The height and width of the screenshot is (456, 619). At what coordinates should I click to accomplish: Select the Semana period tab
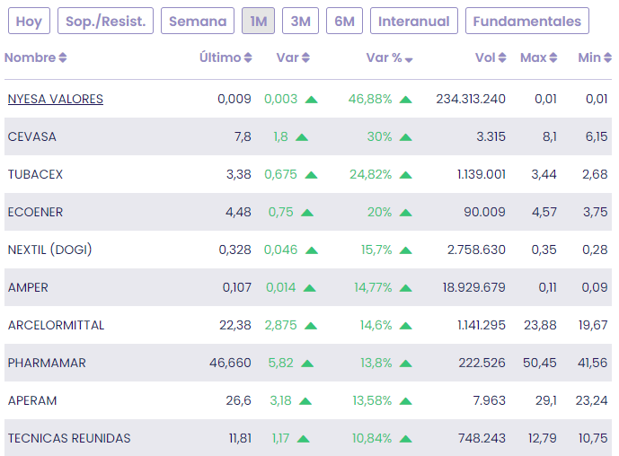[198, 22]
